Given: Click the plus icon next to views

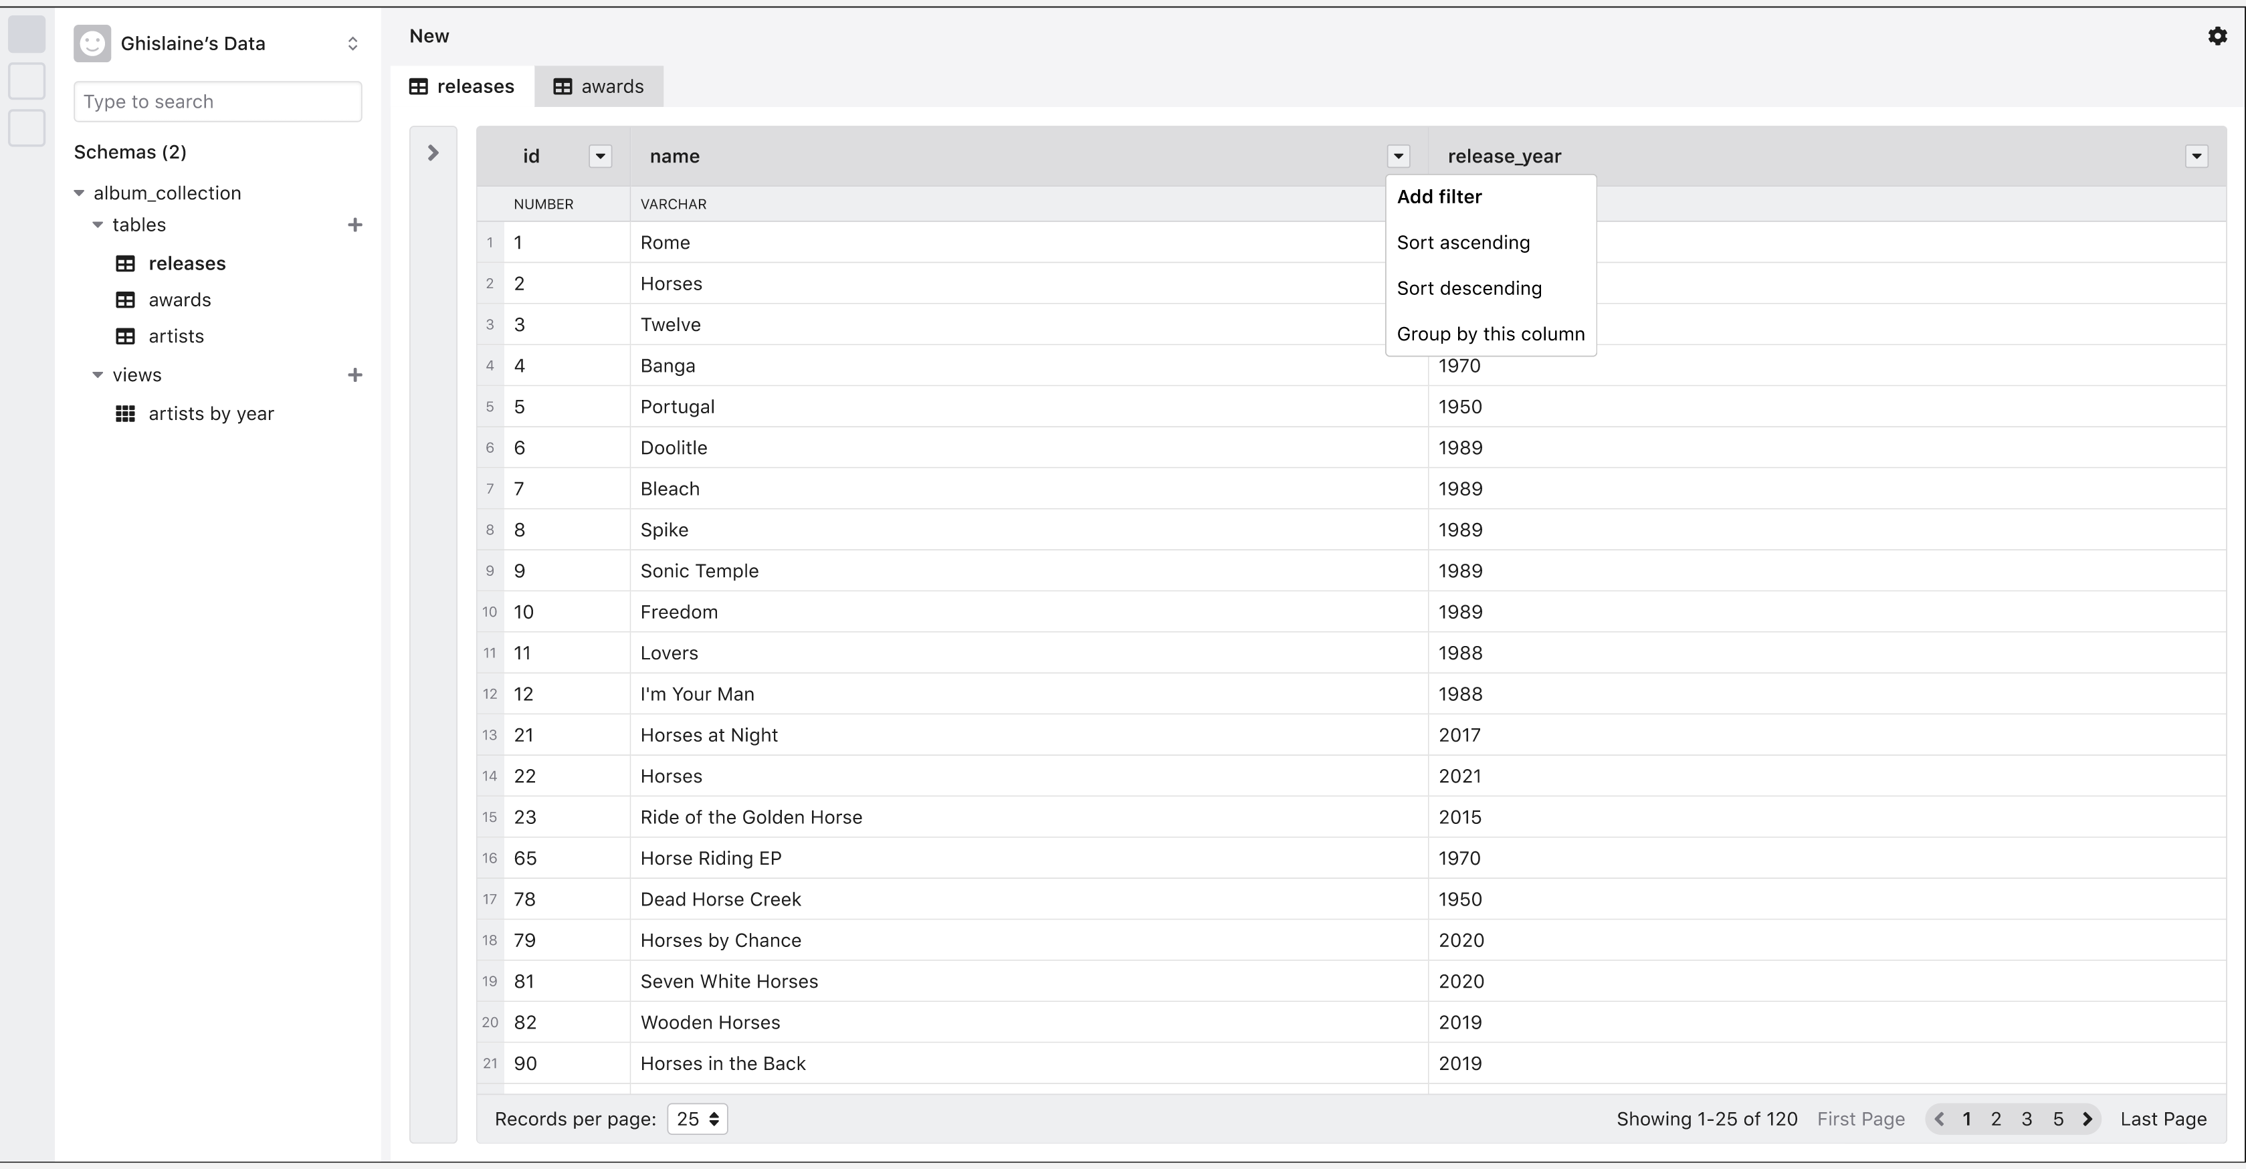Looking at the screenshot, I should coord(355,375).
